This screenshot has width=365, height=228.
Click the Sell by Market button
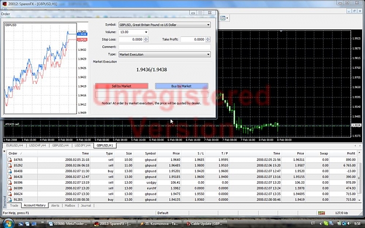(121, 86)
